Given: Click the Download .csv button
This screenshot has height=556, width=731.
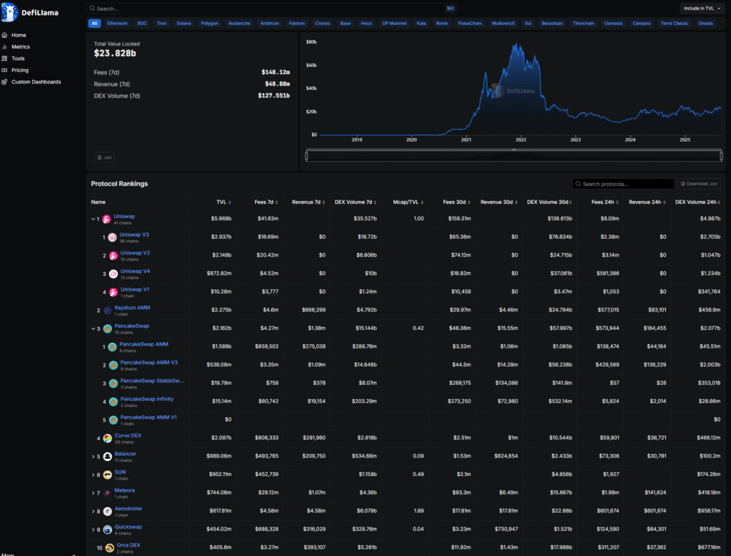Looking at the screenshot, I should [699, 184].
